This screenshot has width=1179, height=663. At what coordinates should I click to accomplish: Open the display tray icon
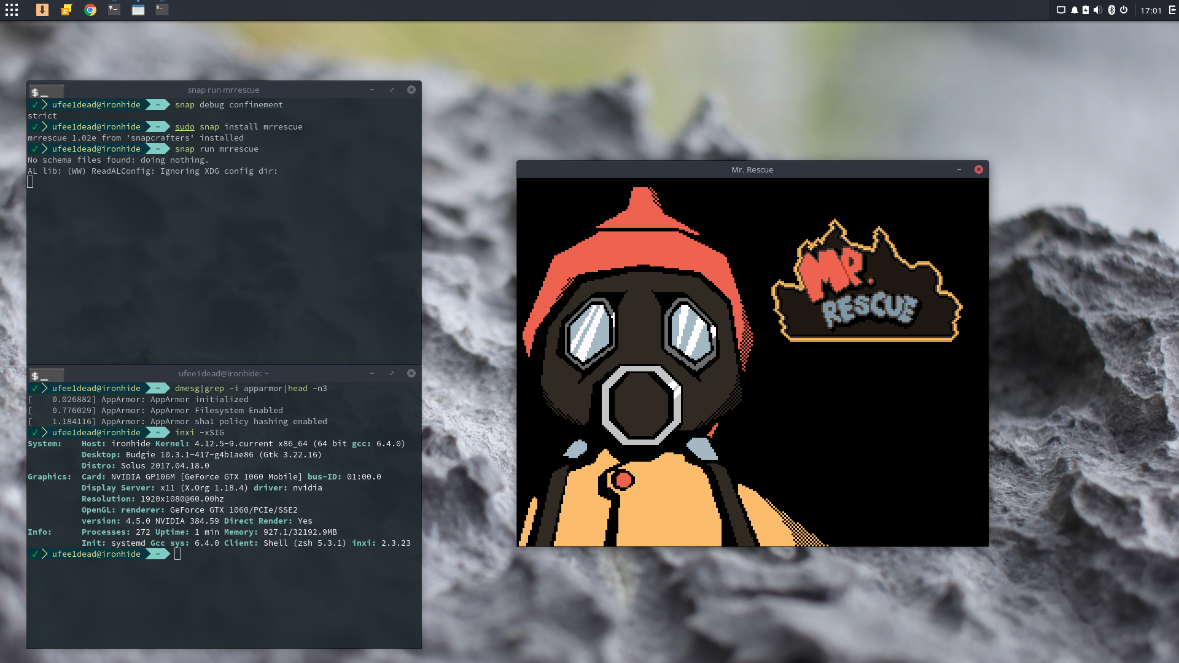[x=1060, y=10]
